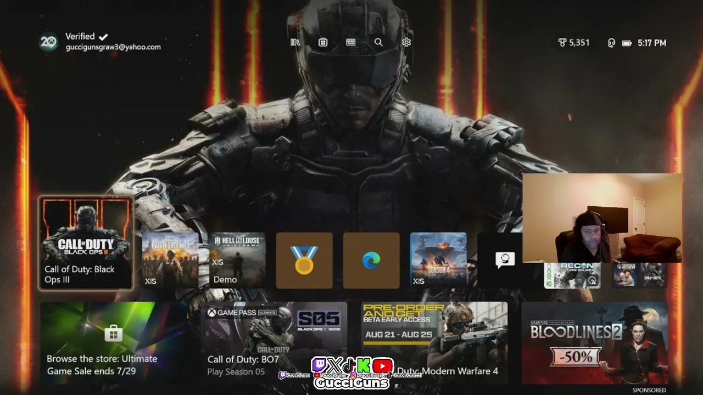703x395 pixels.
Task: Click the controller battery icon
Action: click(627, 43)
